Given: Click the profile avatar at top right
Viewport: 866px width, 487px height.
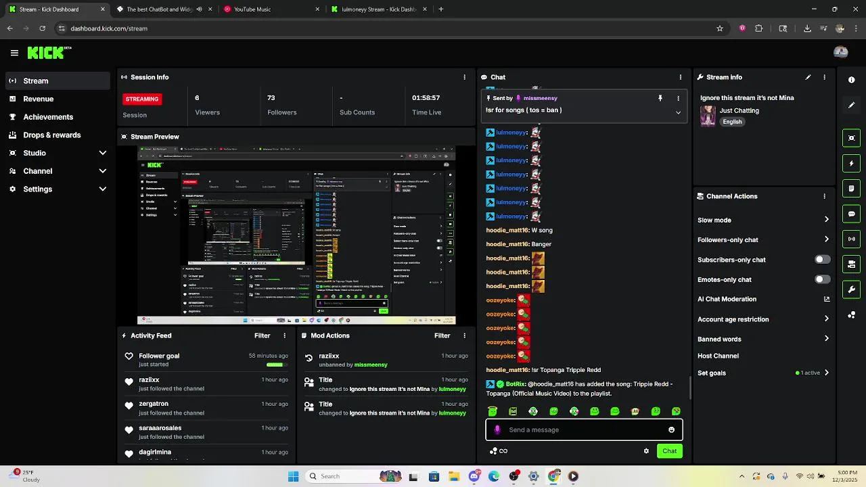Looking at the screenshot, I should click(x=841, y=52).
